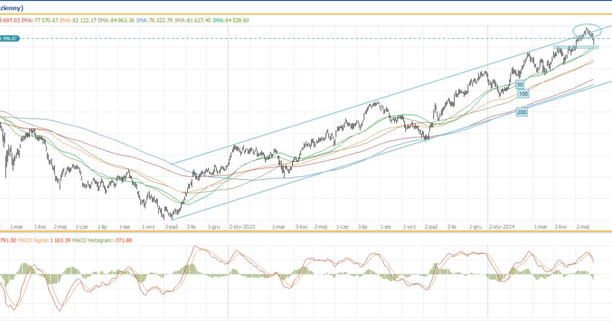Click the green SMA 84 528.60 legend entry

coord(231,20)
